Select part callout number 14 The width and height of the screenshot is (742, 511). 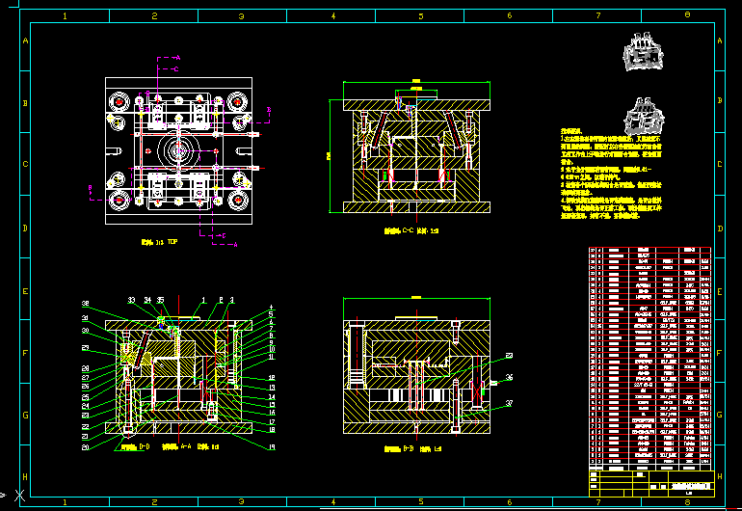tap(272, 397)
